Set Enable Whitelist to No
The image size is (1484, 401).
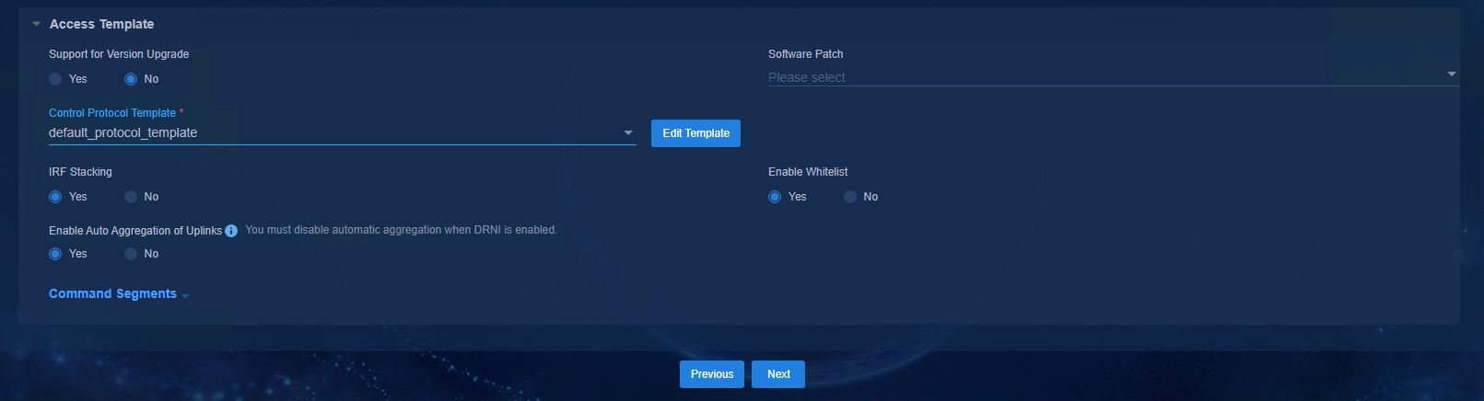[x=850, y=197]
